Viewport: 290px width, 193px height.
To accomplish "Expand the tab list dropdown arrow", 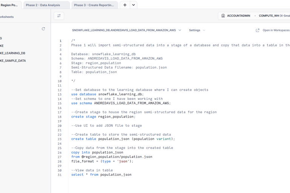I will (x=133, y=5).
